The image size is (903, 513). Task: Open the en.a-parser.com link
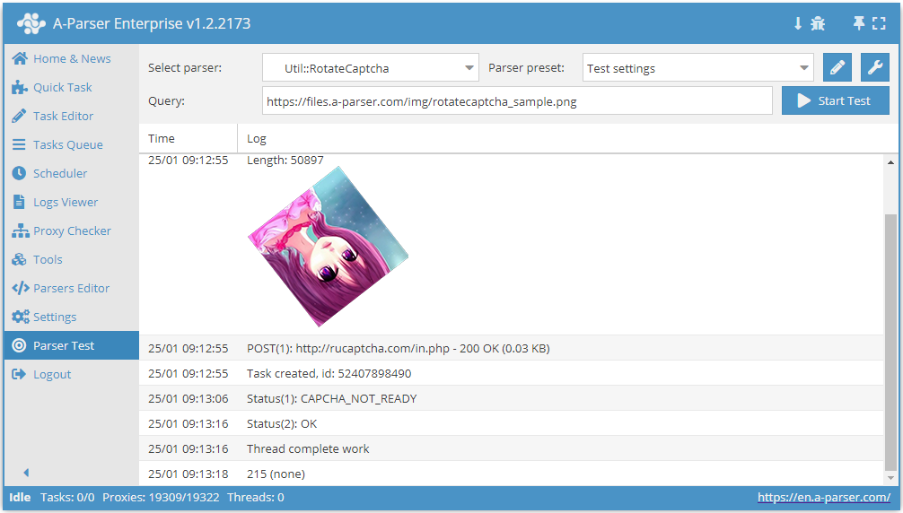(x=823, y=497)
